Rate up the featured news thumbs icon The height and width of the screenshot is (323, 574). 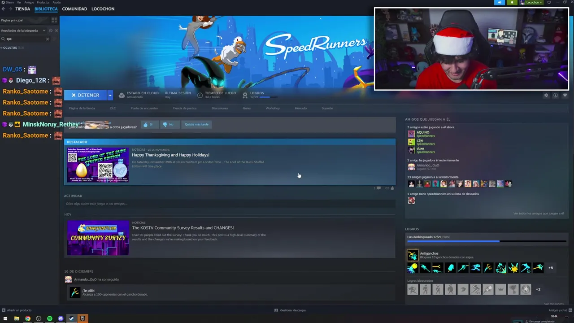[x=392, y=188]
